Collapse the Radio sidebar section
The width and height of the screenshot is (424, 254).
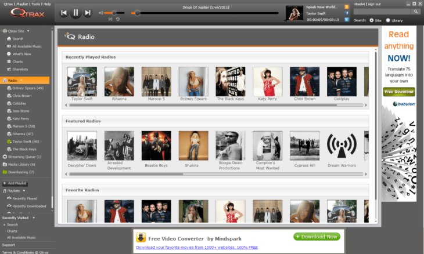point(21,80)
